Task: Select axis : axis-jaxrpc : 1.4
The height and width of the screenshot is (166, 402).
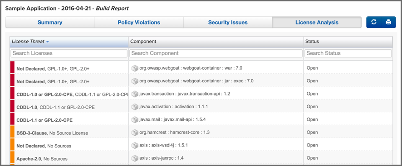Action: pyautogui.click(x=161, y=158)
